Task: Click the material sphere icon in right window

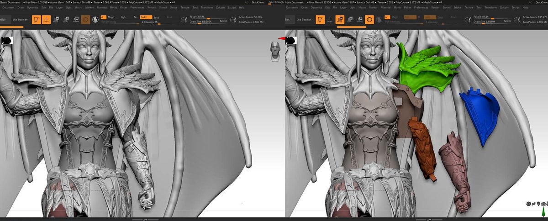Action: tap(379, 20)
